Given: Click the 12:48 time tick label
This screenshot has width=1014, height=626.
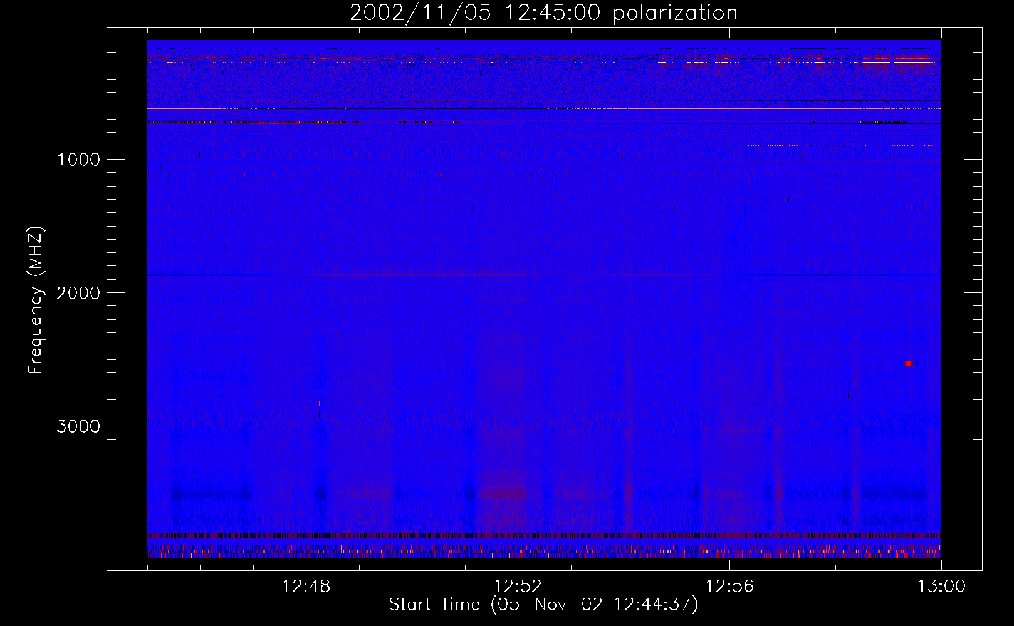Looking at the screenshot, I should [x=306, y=587].
